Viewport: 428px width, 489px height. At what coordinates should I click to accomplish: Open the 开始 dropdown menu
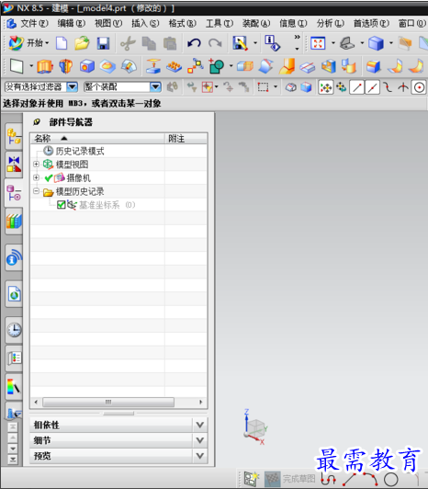pos(29,43)
